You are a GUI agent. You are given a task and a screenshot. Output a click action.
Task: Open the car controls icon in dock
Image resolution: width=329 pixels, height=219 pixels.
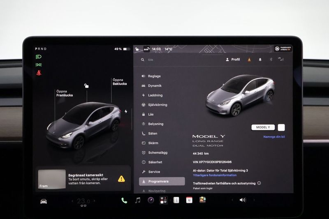click(x=44, y=201)
